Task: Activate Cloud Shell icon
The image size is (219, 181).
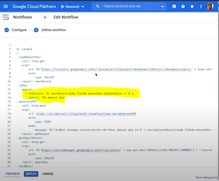Action: tap(174, 6)
